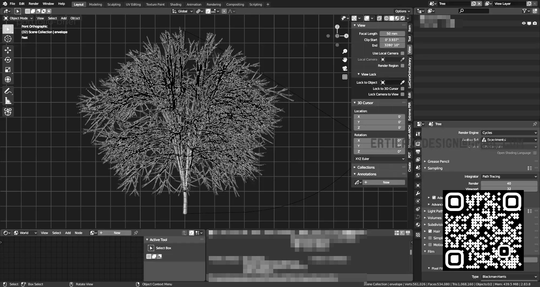Select the Rotate tool in toolbar
This screenshot has height=287, width=540.
8,60
